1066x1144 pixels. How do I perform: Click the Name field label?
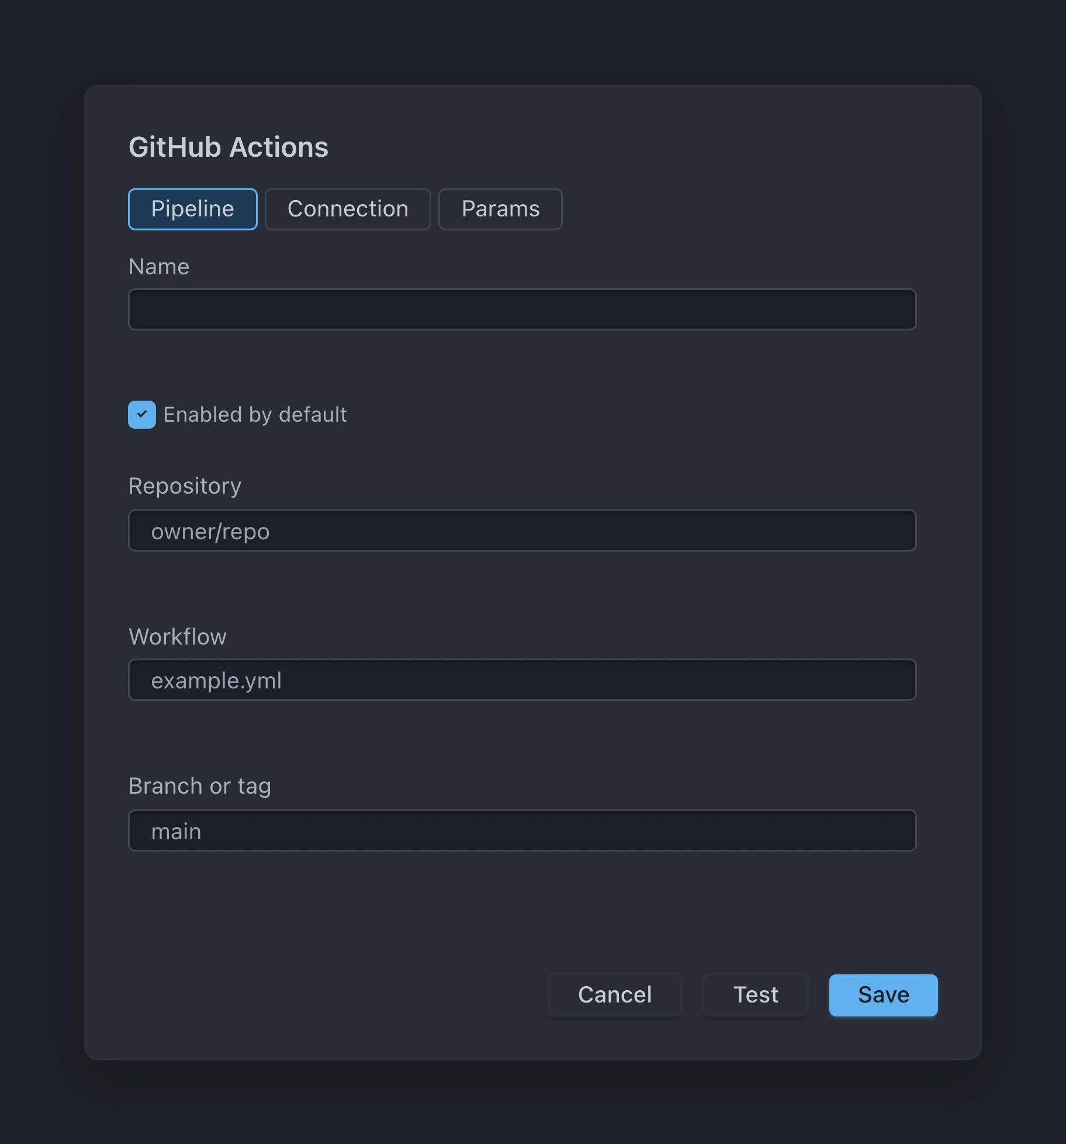pyautogui.click(x=159, y=267)
